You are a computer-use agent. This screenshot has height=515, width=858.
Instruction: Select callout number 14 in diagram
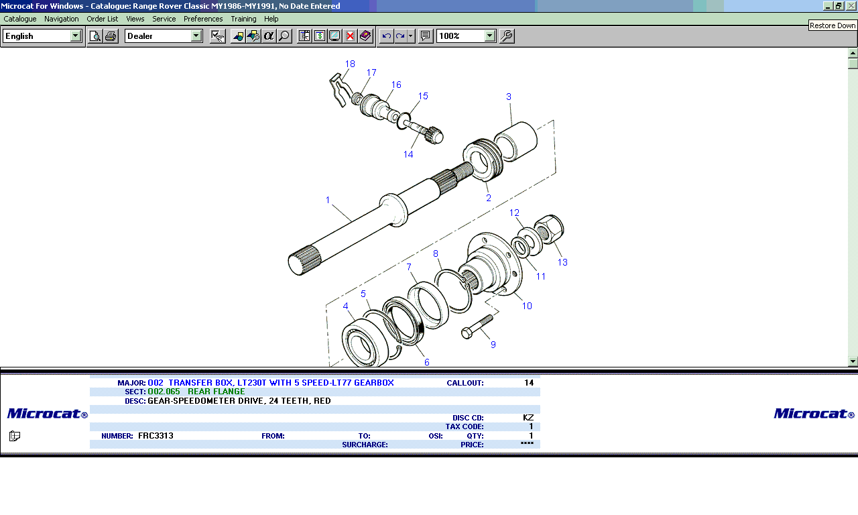(x=408, y=155)
